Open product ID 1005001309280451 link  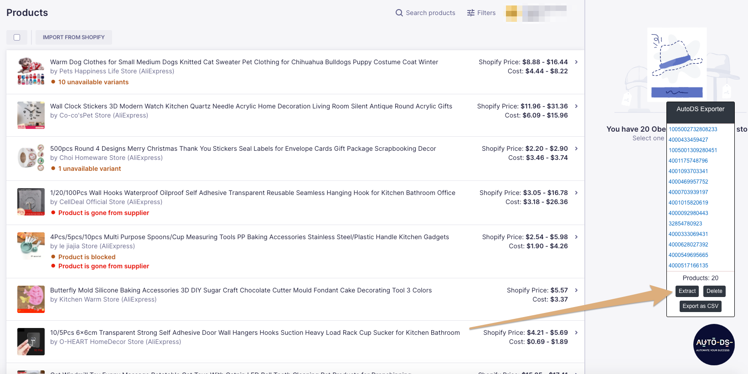pyautogui.click(x=693, y=150)
